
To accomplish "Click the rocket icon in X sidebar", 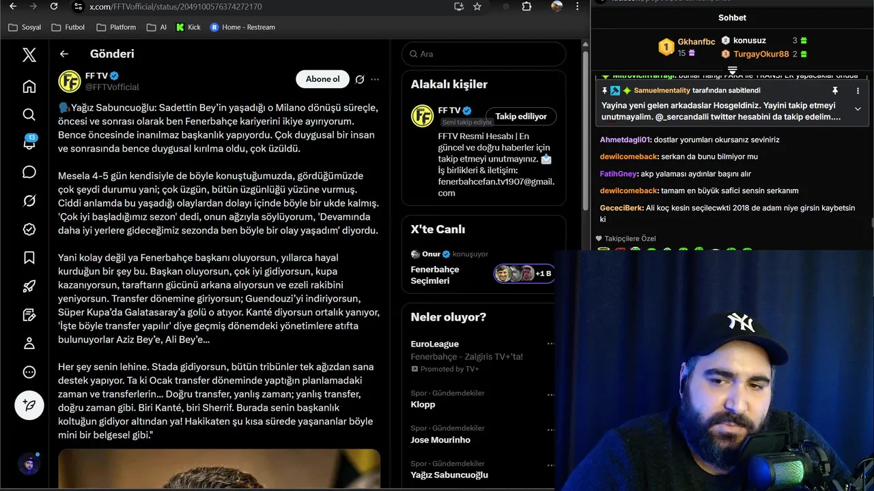I will 29,286.
